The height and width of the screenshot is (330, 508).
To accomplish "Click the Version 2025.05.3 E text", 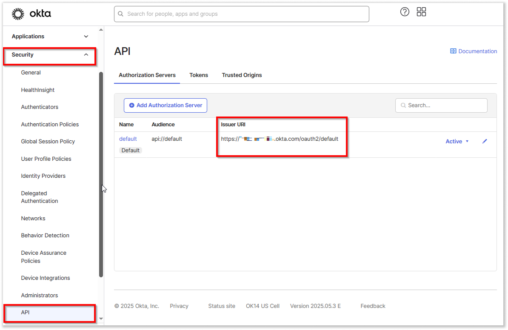I will pyautogui.click(x=315, y=306).
